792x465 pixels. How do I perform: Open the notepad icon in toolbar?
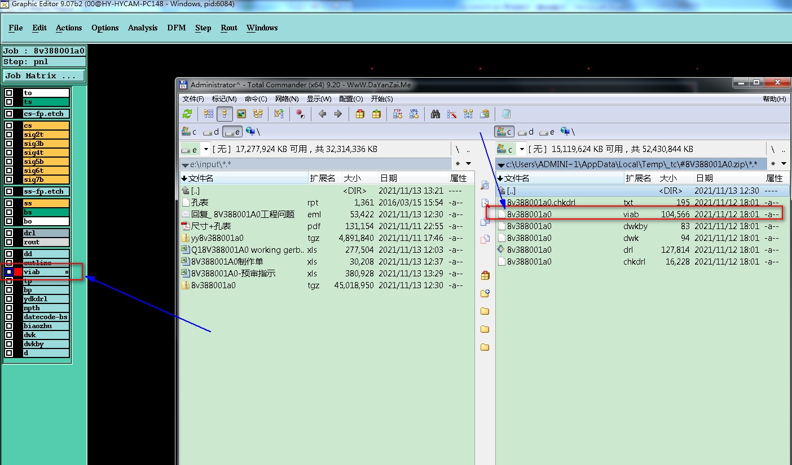tap(506, 114)
